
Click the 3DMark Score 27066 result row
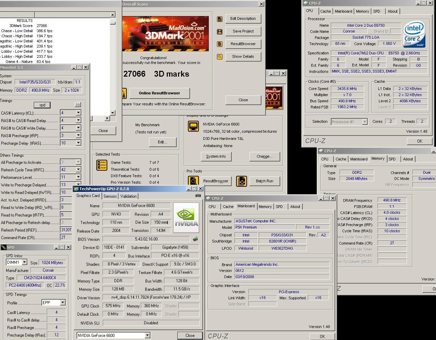click(x=28, y=26)
